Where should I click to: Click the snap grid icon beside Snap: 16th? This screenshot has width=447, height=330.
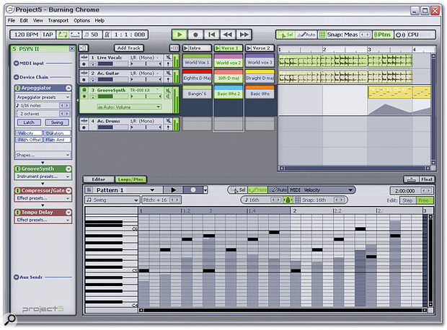tap(297, 200)
